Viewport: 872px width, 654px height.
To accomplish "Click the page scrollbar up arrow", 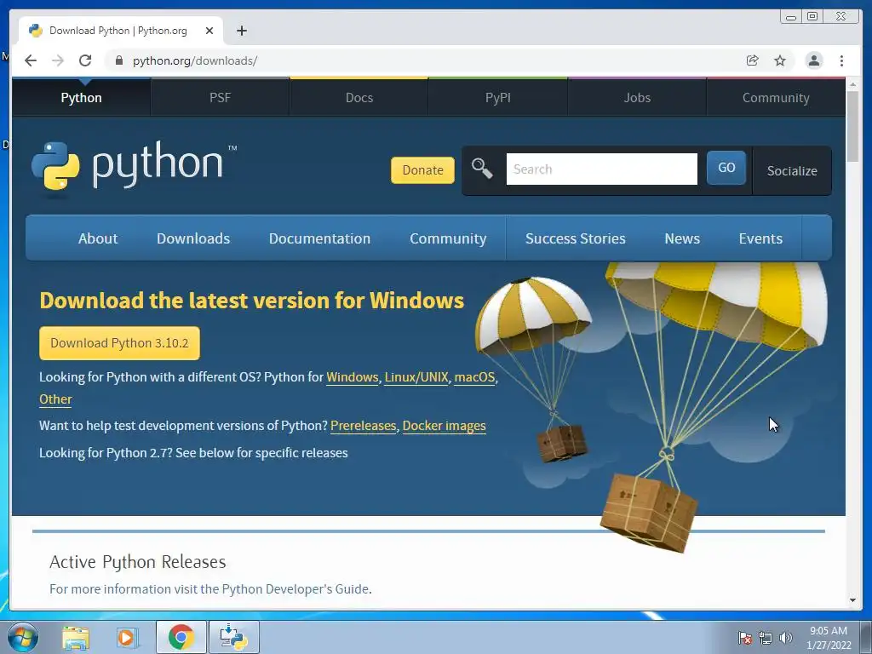I will tap(852, 84).
